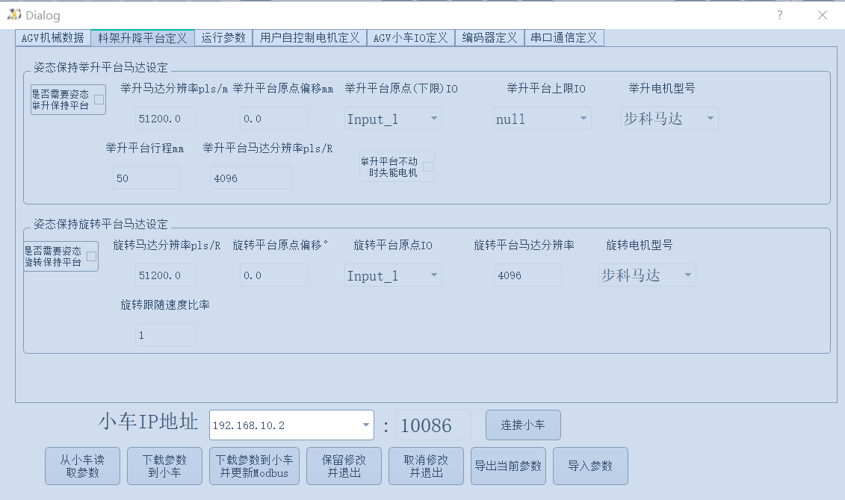Open the 运行参数 tab
Viewport: 845px width, 500px height.
coord(223,37)
